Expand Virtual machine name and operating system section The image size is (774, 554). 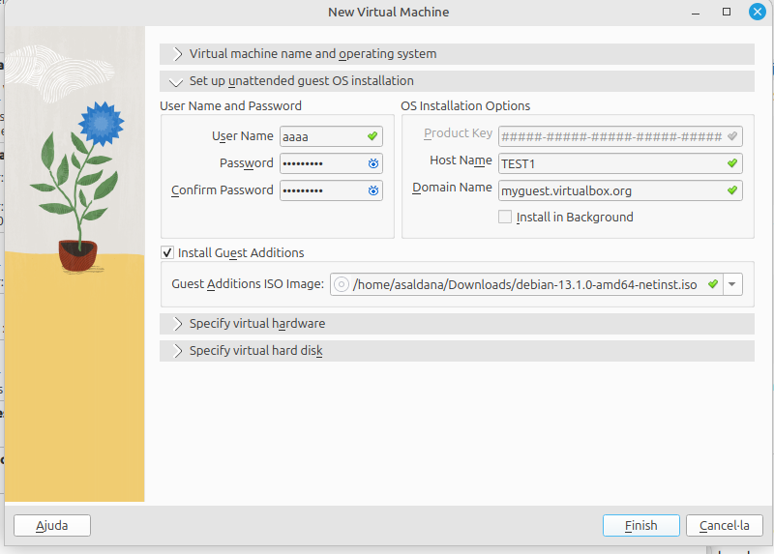click(177, 54)
